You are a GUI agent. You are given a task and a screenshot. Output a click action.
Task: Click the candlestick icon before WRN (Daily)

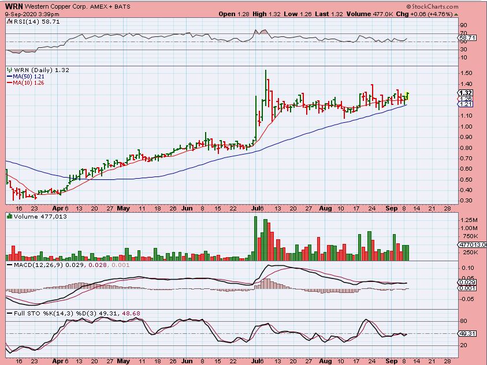[x=10, y=70]
